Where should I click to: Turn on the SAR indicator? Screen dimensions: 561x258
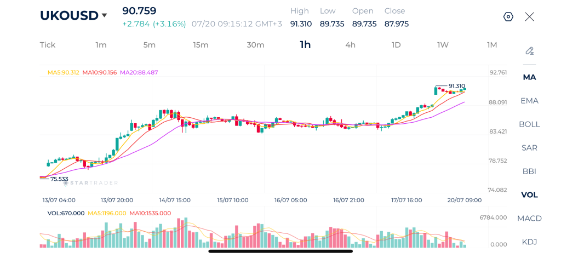[x=530, y=148]
